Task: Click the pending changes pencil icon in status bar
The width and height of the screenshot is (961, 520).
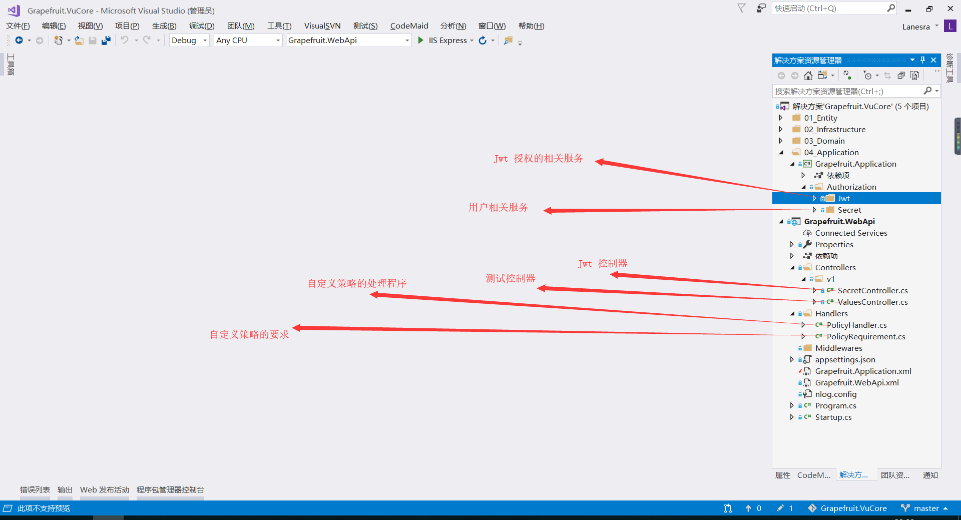Action: point(780,508)
